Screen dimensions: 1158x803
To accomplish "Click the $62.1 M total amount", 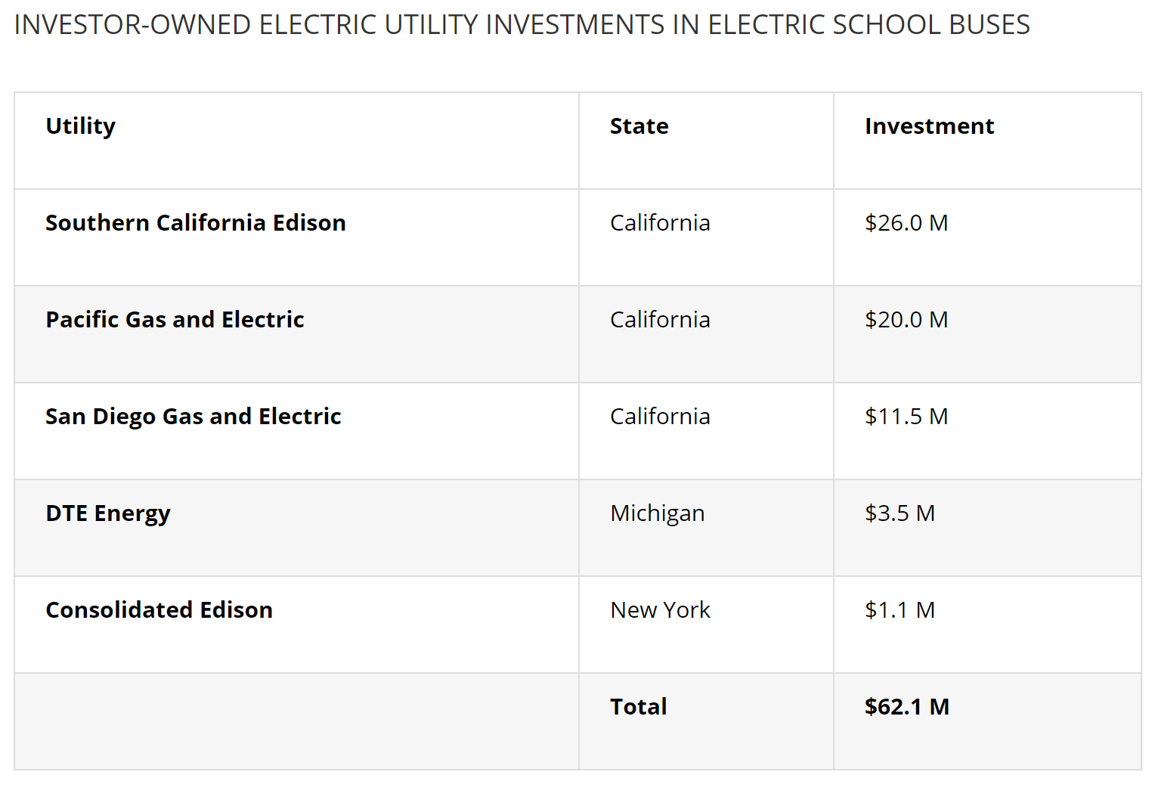I will [906, 707].
